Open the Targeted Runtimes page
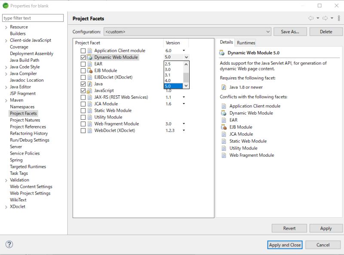344x255 pixels. point(28,167)
